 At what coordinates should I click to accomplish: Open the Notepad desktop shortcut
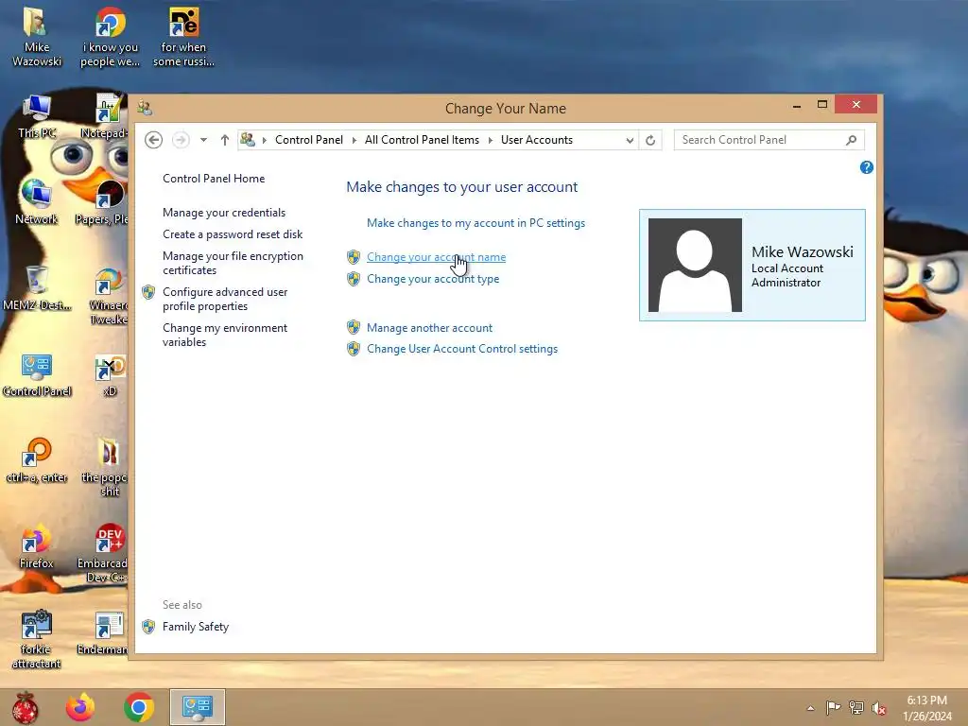tap(105, 116)
